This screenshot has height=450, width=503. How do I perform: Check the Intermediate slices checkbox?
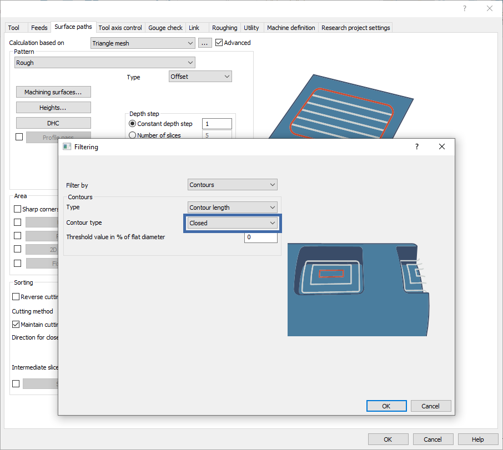(16, 383)
